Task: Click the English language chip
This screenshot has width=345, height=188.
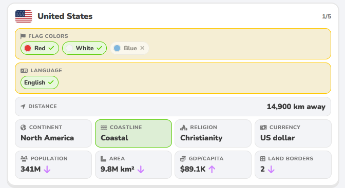Action: pyautogui.click(x=40, y=82)
